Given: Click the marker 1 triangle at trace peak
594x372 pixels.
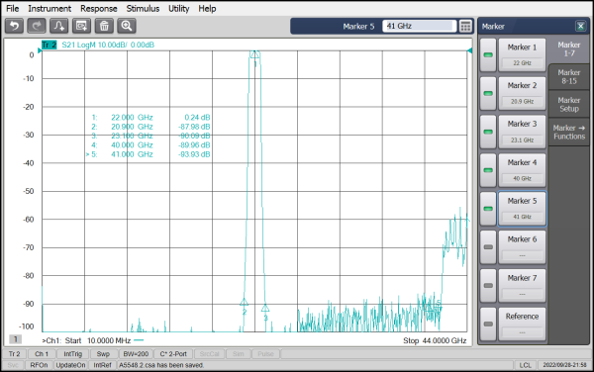Looking at the screenshot, I should 254,54.
